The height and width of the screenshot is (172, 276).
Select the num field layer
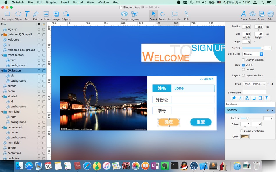tap(14, 143)
